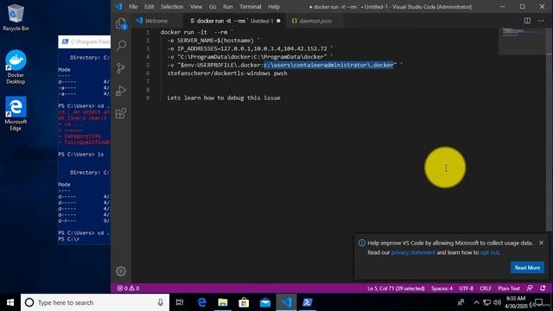Open the Explorer view in activity bar
The height and width of the screenshot is (311, 553).
click(x=121, y=23)
